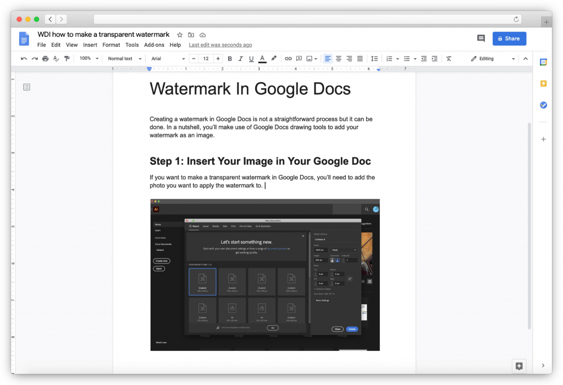The height and width of the screenshot is (385, 563).
Task: Toggle justified alignment for the paragraph
Action: (360, 58)
